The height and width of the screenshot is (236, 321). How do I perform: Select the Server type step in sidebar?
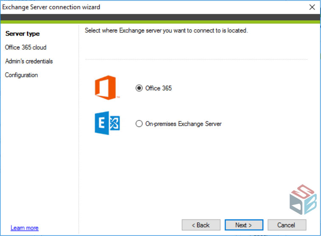click(x=22, y=34)
